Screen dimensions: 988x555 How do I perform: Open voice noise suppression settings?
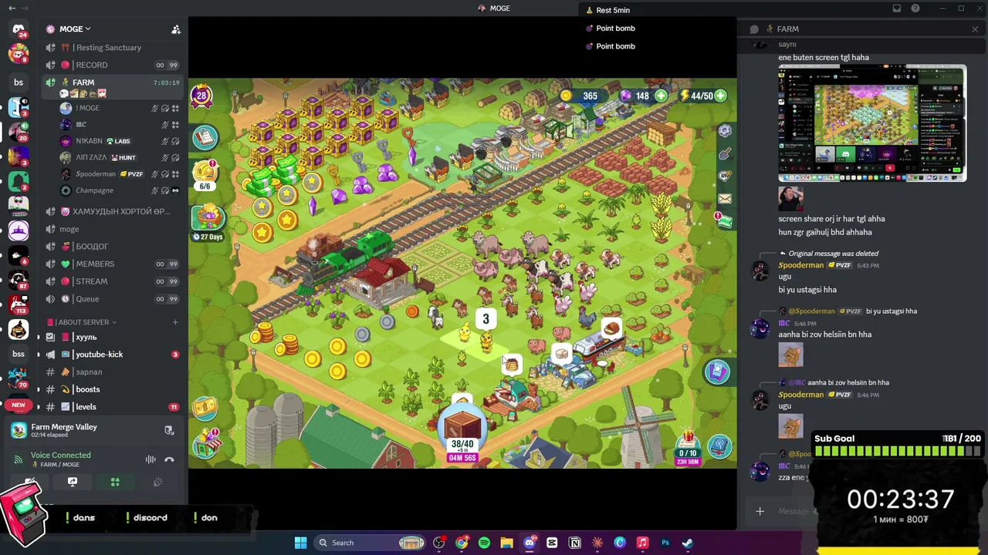pyautogui.click(x=151, y=459)
